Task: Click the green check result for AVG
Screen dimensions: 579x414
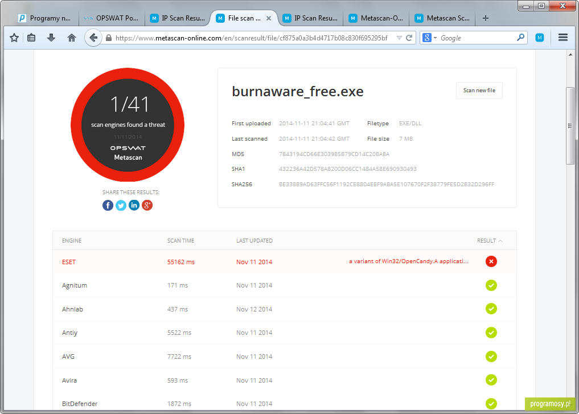Action: coord(491,356)
